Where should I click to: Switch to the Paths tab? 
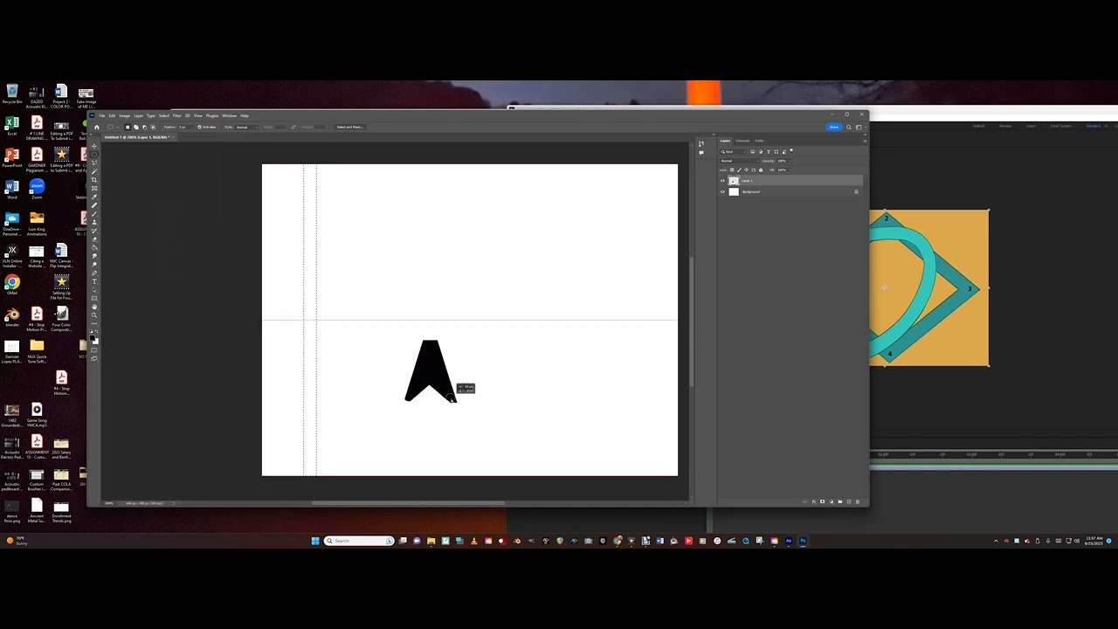click(759, 141)
